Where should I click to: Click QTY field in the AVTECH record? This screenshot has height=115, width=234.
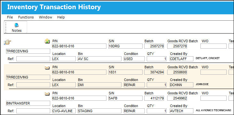[157, 111]
